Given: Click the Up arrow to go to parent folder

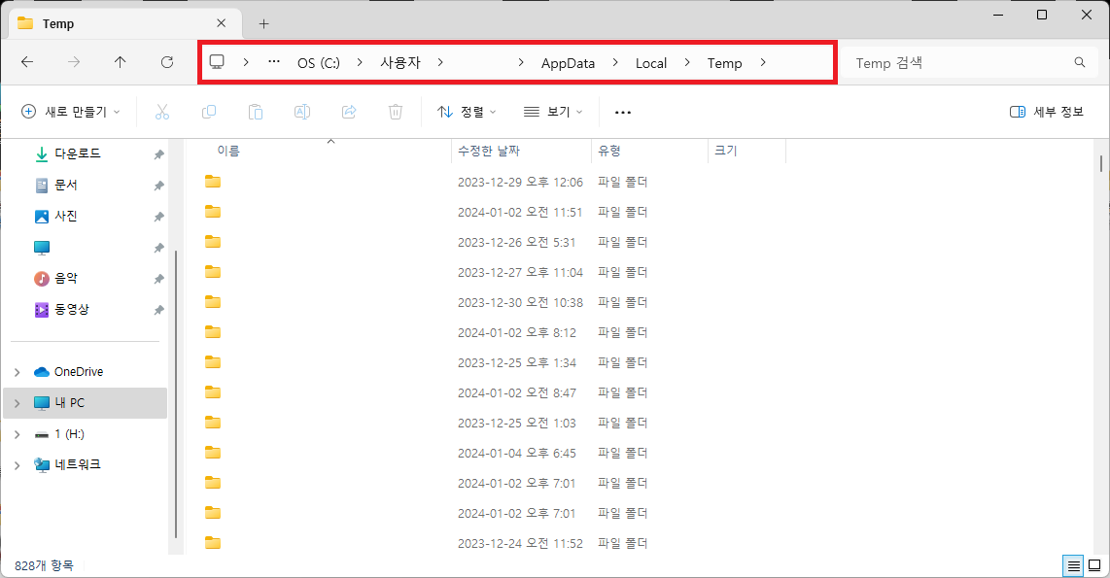Looking at the screenshot, I should click(x=120, y=62).
